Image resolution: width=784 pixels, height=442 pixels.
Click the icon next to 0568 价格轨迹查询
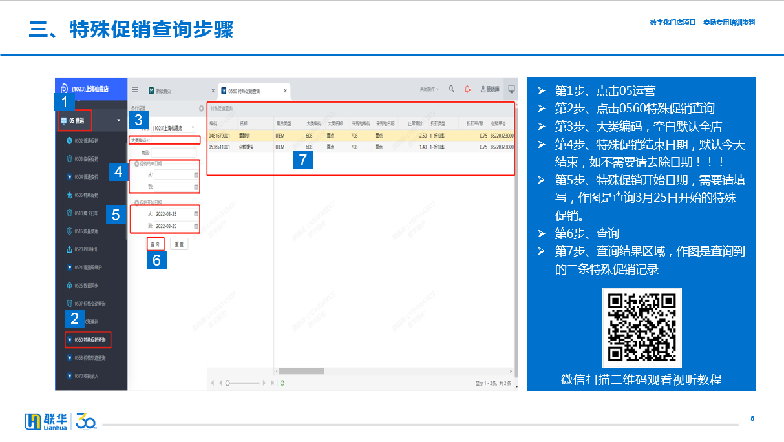(70, 357)
